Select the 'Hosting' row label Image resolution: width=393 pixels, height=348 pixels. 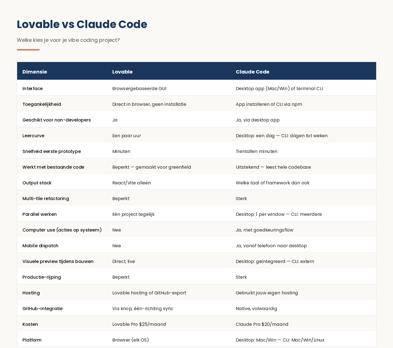click(31, 293)
